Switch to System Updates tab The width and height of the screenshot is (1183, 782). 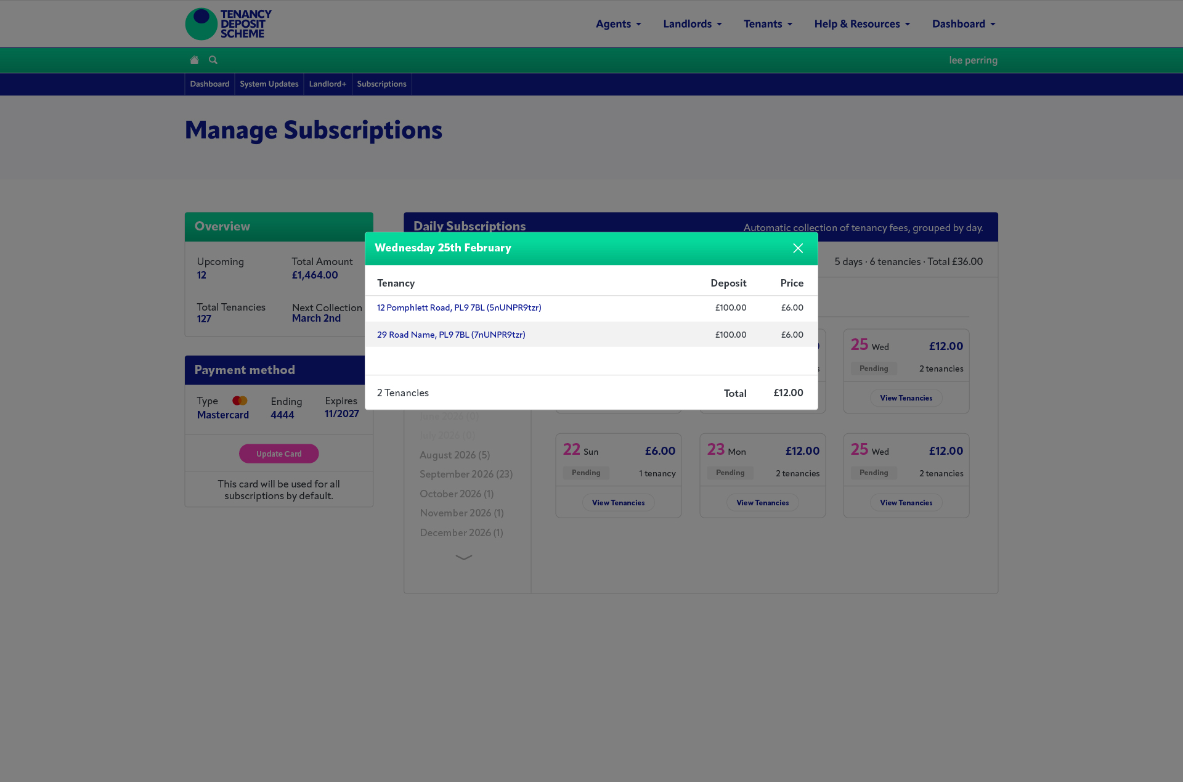point(269,84)
